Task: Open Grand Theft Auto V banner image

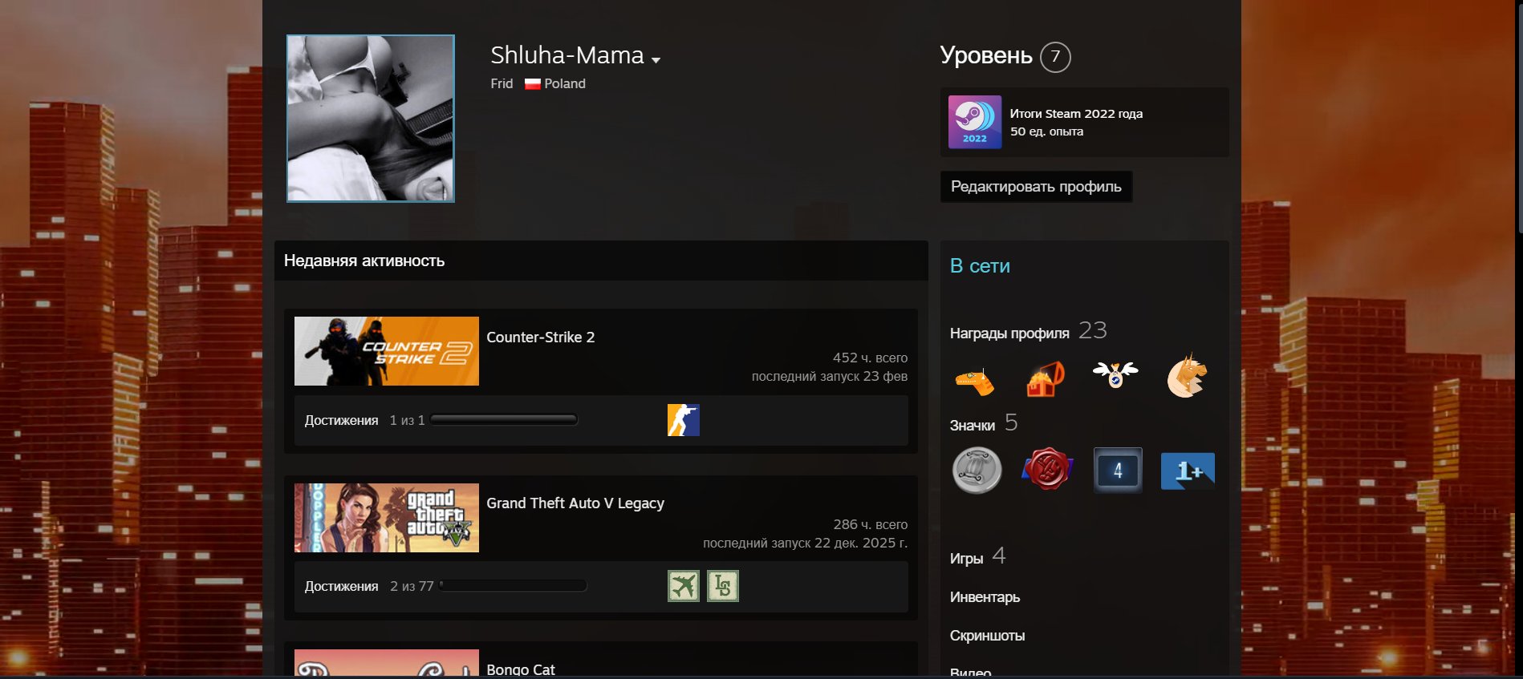Action: [x=387, y=518]
